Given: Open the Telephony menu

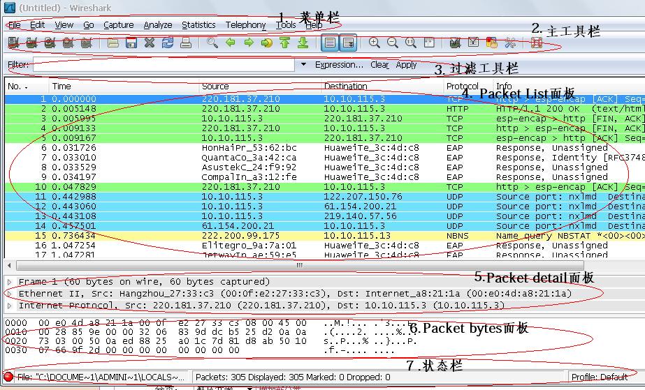Looking at the screenshot, I should (x=245, y=25).
